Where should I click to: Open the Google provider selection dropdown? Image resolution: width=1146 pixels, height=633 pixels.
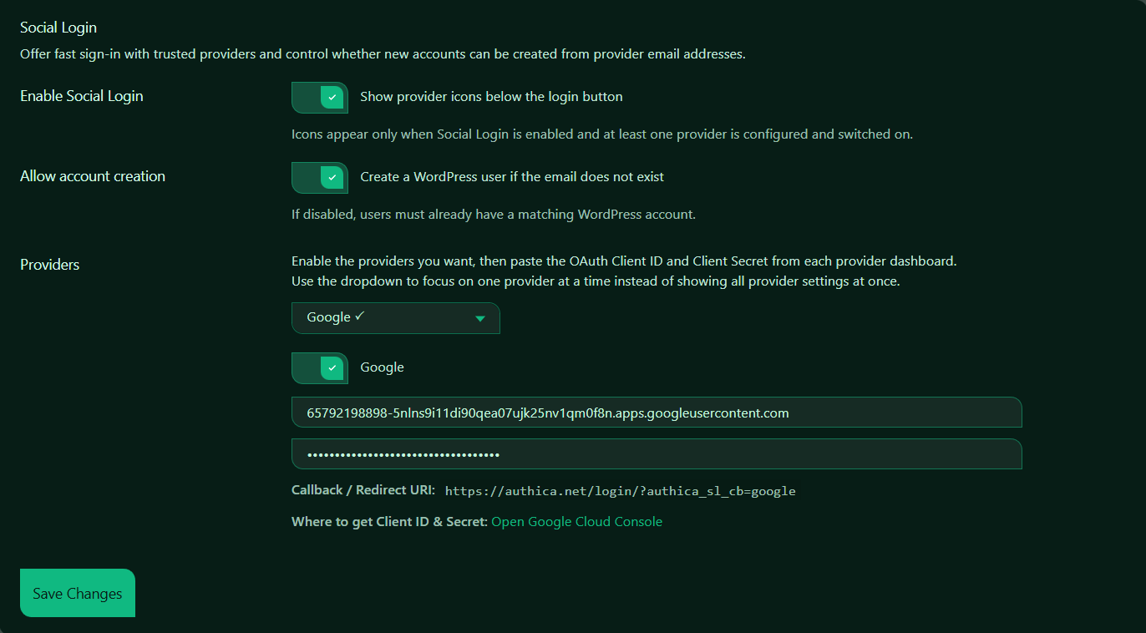tap(395, 318)
